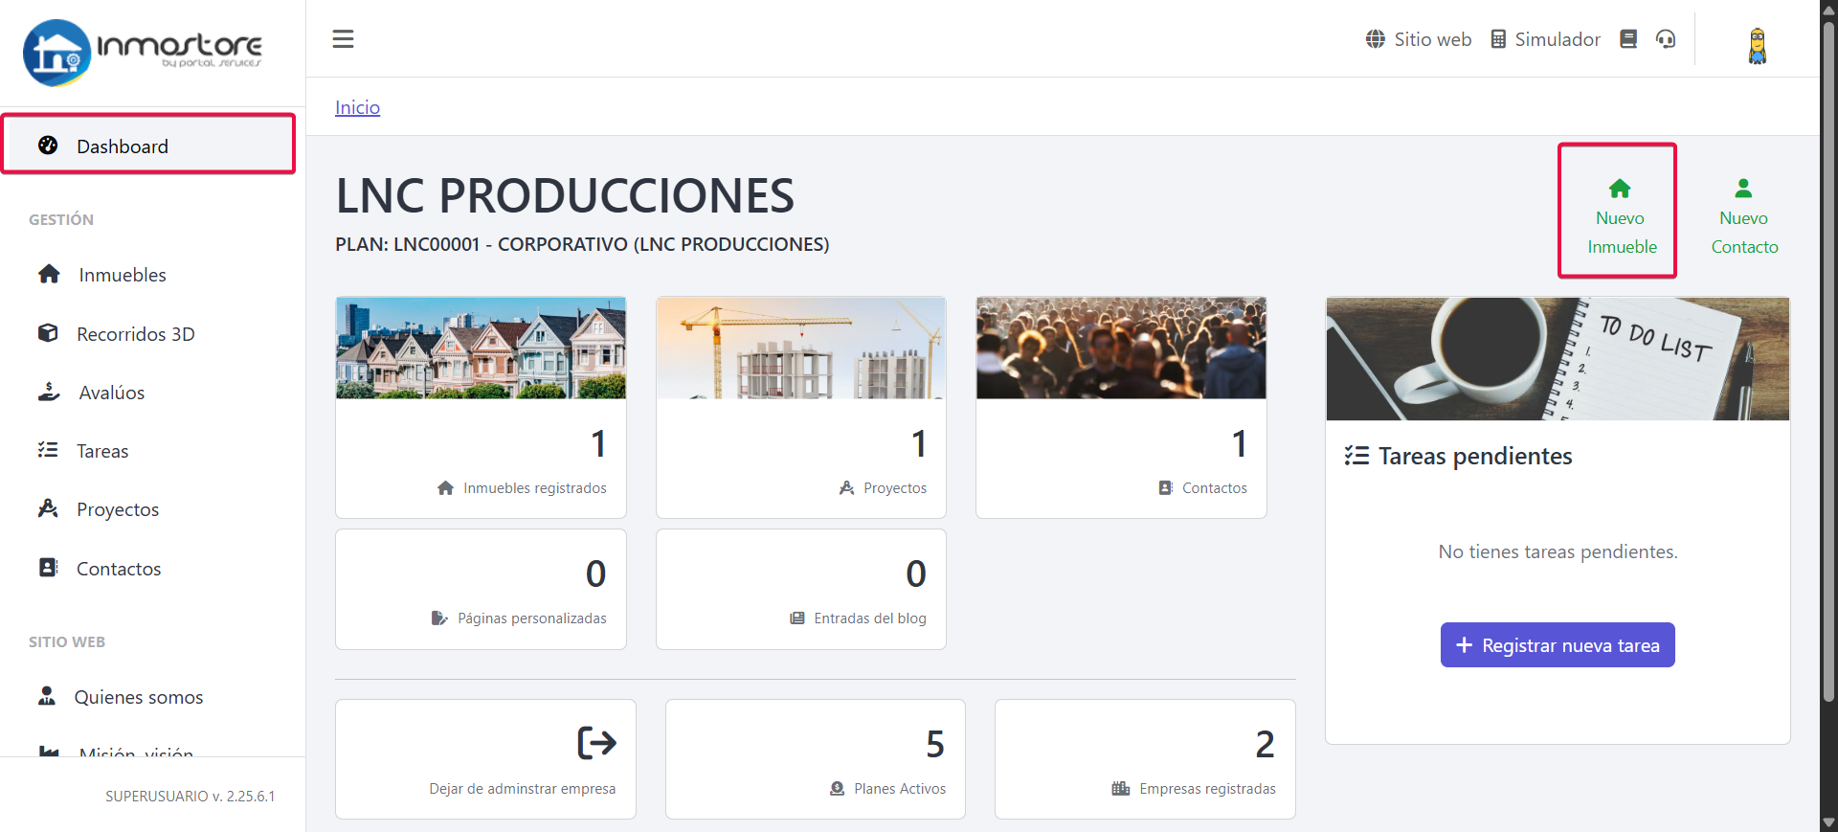Select Dashboard in the sidebar
The height and width of the screenshot is (832, 1838).
coord(148,146)
